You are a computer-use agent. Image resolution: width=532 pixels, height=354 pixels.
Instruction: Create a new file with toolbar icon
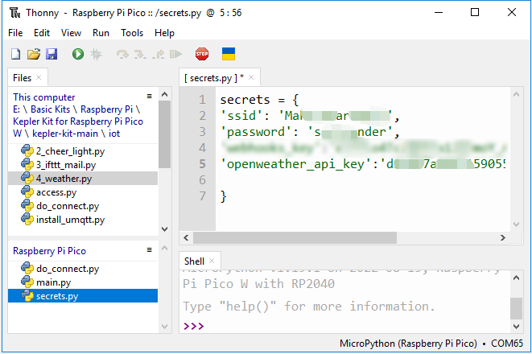coord(15,54)
